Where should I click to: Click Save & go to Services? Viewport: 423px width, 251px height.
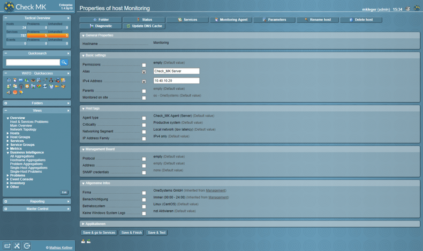99,233
